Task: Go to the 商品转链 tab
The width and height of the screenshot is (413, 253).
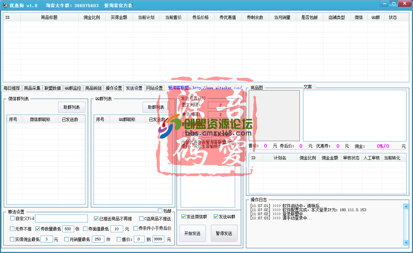Action: pos(93,88)
